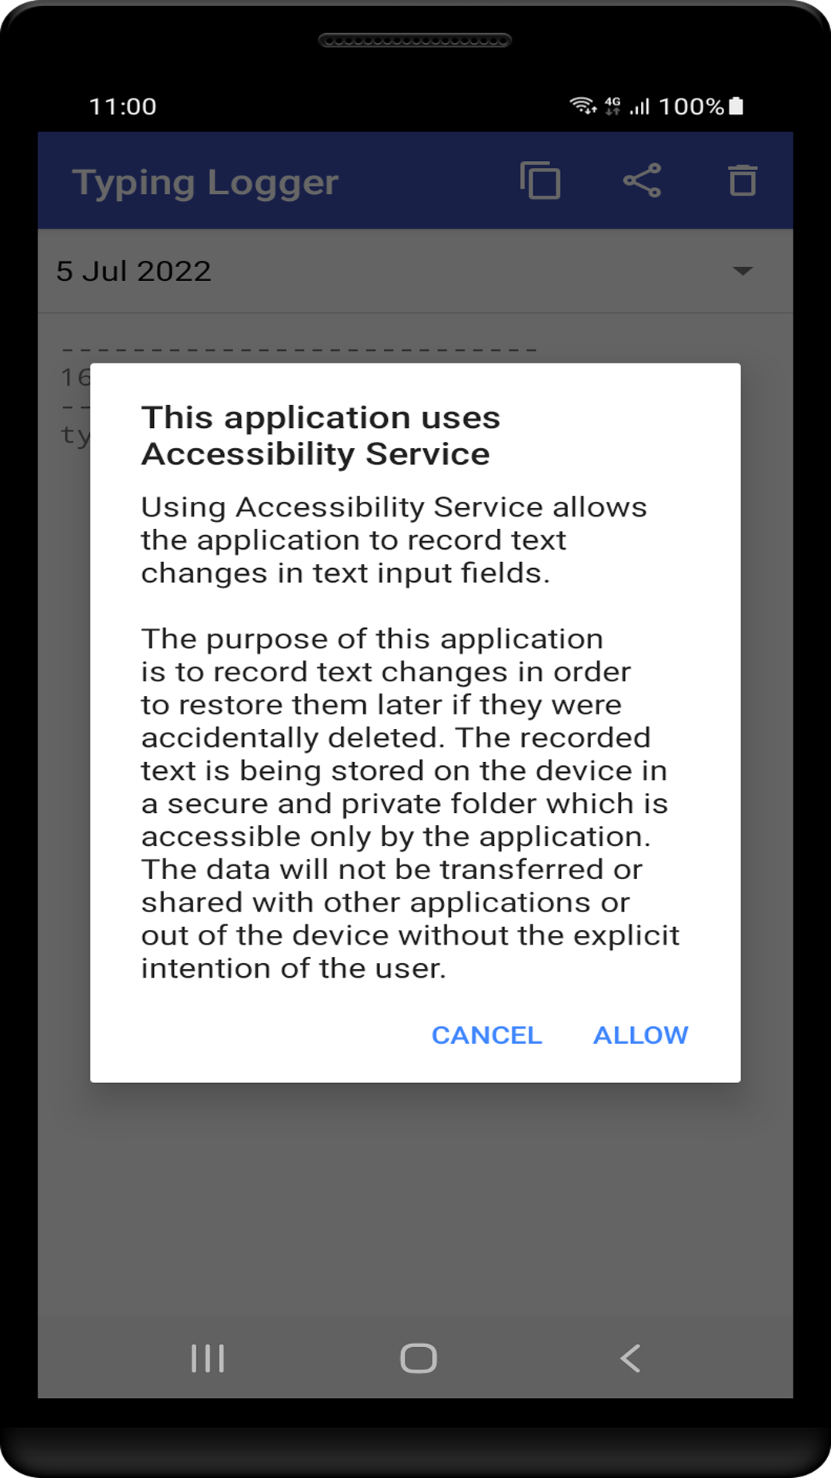Tap the Typing Logger app title
This screenshot has height=1478, width=831.
click(205, 183)
